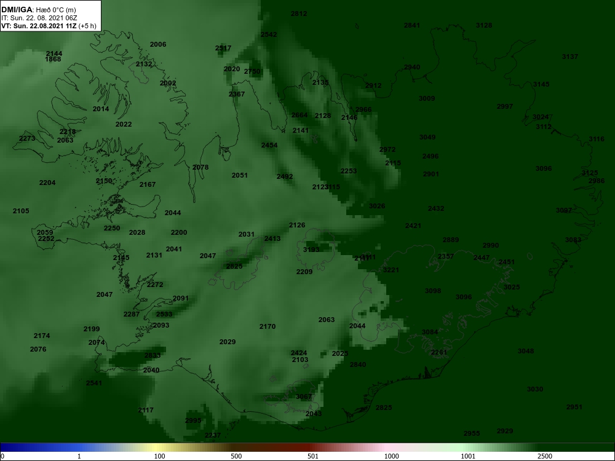This screenshot has height=461, width=615.
Task: Click the map value 2541
Action: click(94, 383)
